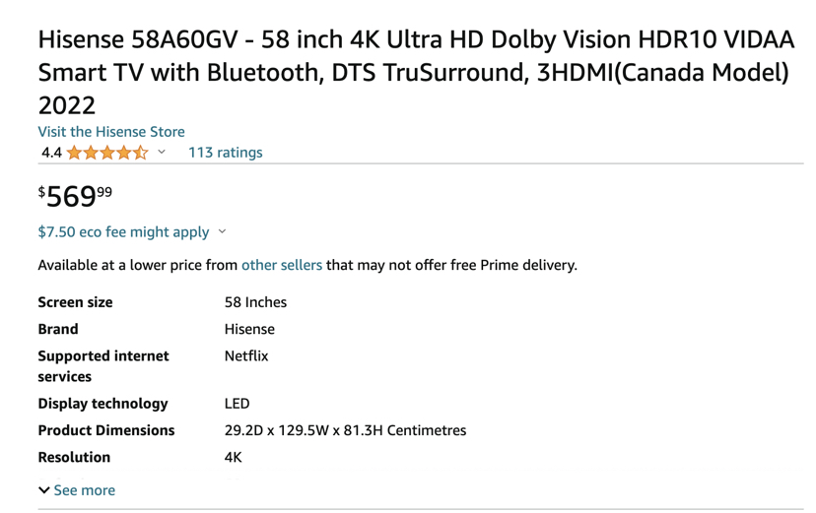Click the $569.99 price
Viewport: 816px width, 513px height.
(75, 197)
